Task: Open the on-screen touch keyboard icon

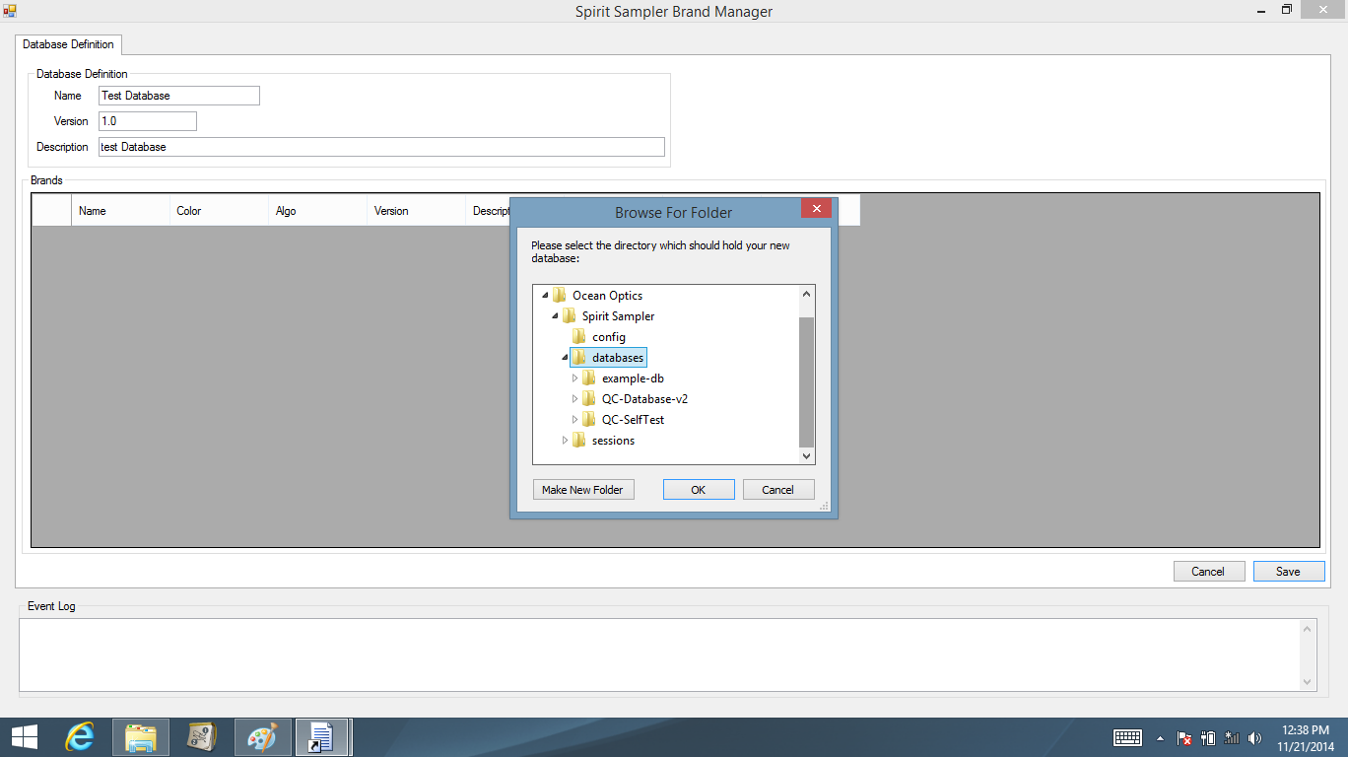Action: pos(1127,737)
